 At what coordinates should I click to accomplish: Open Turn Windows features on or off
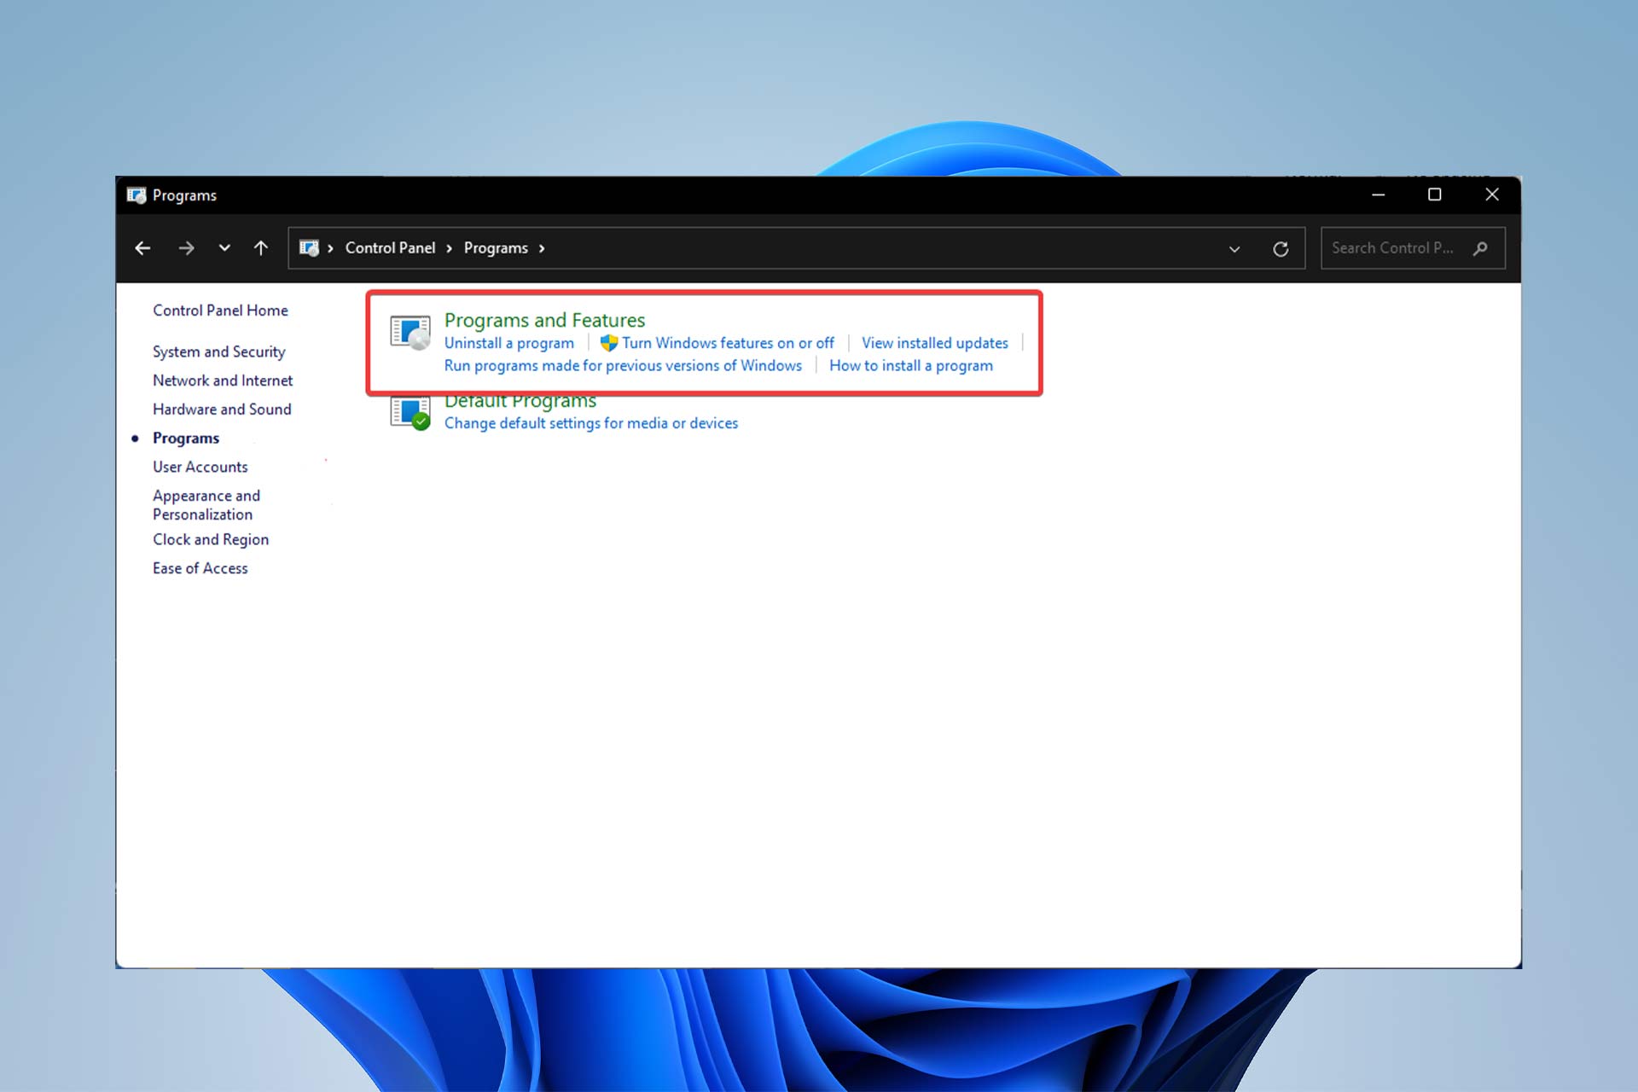click(728, 342)
